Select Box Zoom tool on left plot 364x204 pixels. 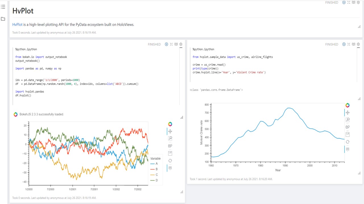tap(170, 139)
